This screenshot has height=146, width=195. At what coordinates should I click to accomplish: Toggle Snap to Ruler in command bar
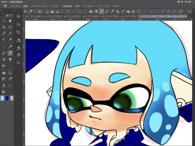(163, 11)
